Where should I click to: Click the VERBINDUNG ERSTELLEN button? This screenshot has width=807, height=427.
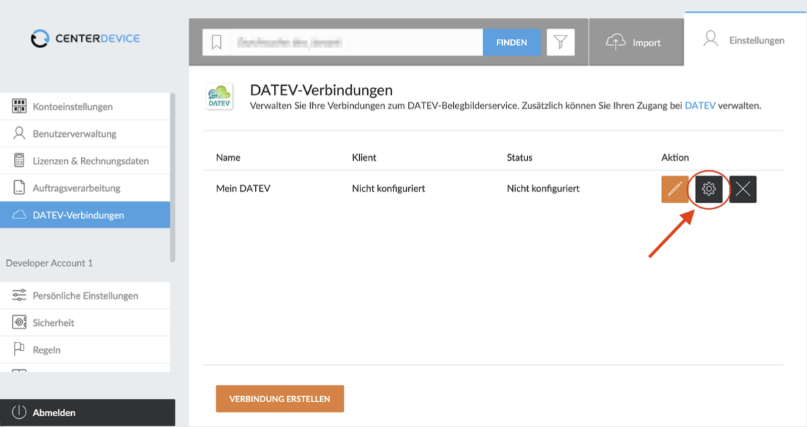tap(280, 399)
